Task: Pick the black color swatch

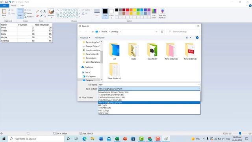Action: tap(117, 10)
